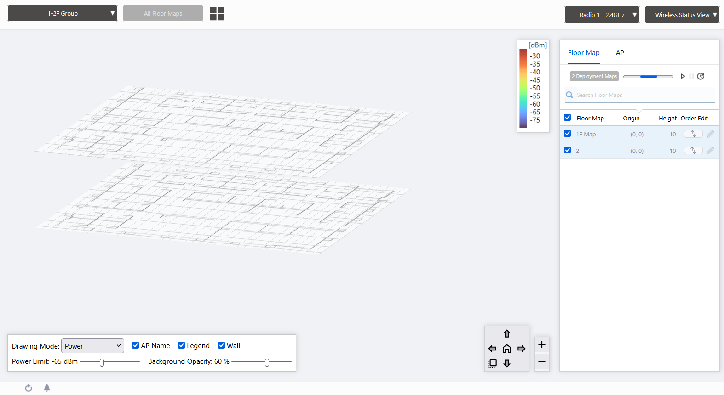Click the All Floor Maps button
Screen dimensions: 724x395
click(x=163, y=13)
